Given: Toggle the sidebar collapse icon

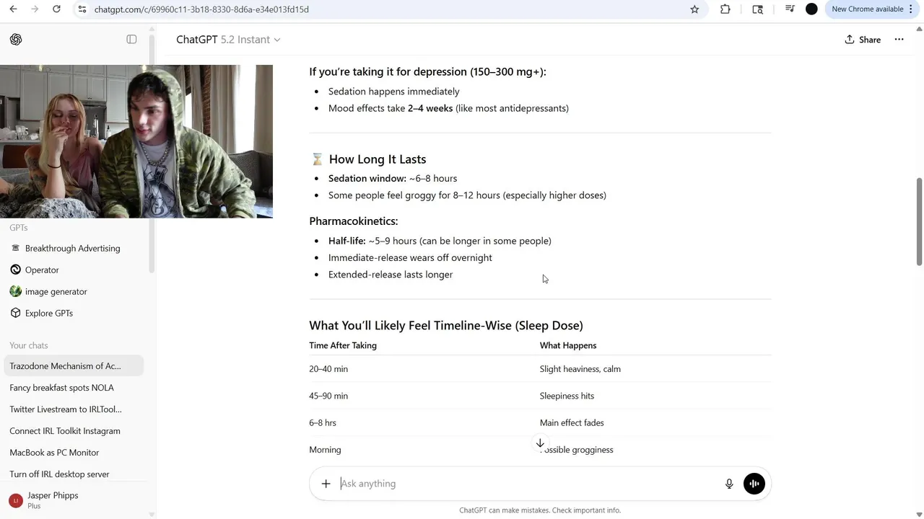Looking at the screenshot, I should (131, 40).
